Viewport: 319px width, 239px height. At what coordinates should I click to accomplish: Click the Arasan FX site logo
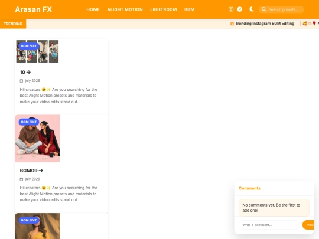[x=34, y=9]
